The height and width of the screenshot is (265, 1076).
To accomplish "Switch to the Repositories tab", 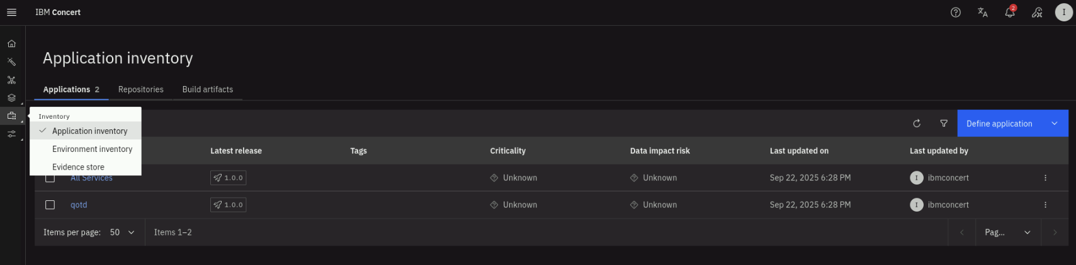I will pyautogui.click(x=140, y=89).
